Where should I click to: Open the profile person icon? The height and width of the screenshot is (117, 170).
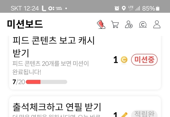[157, 24]
